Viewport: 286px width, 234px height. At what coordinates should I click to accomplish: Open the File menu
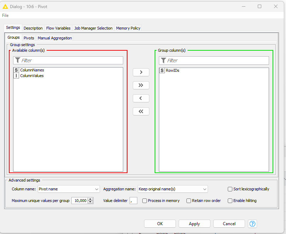[x=5, y=15]
